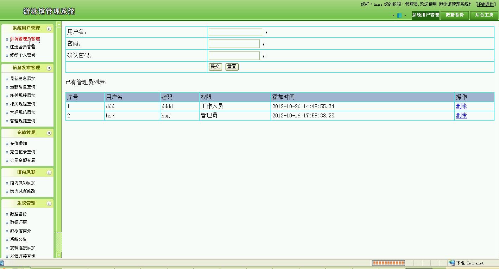Open 充值记录查询 page
This screenshot has width=499, height=269.
click(x=23, y=152)
